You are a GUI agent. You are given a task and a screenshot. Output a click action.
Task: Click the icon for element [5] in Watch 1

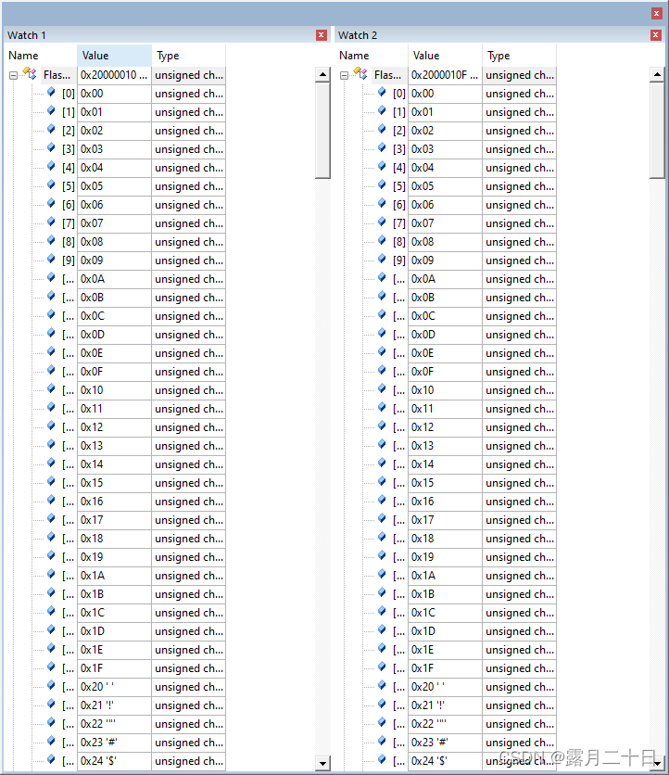click(x=51, y=184)
